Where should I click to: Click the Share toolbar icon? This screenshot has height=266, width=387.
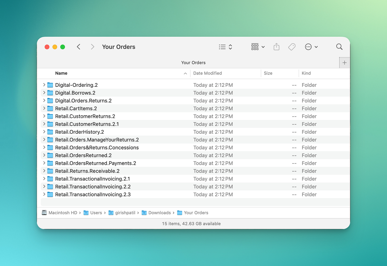(x=276, y=47)
